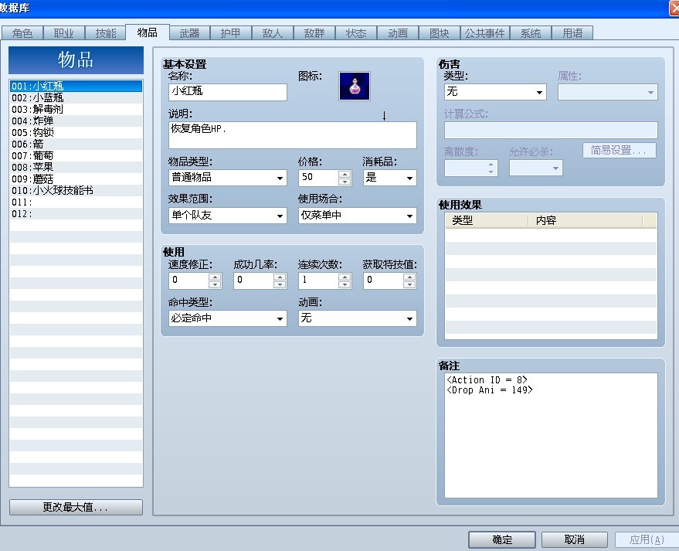This screenshot has width=679, height=551.
Task: Go to the 图块 tab
Action: 439,33
